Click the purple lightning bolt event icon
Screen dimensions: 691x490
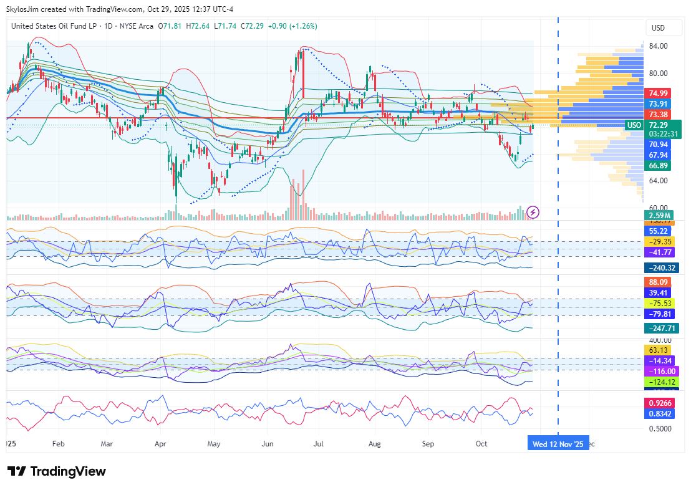533,213
